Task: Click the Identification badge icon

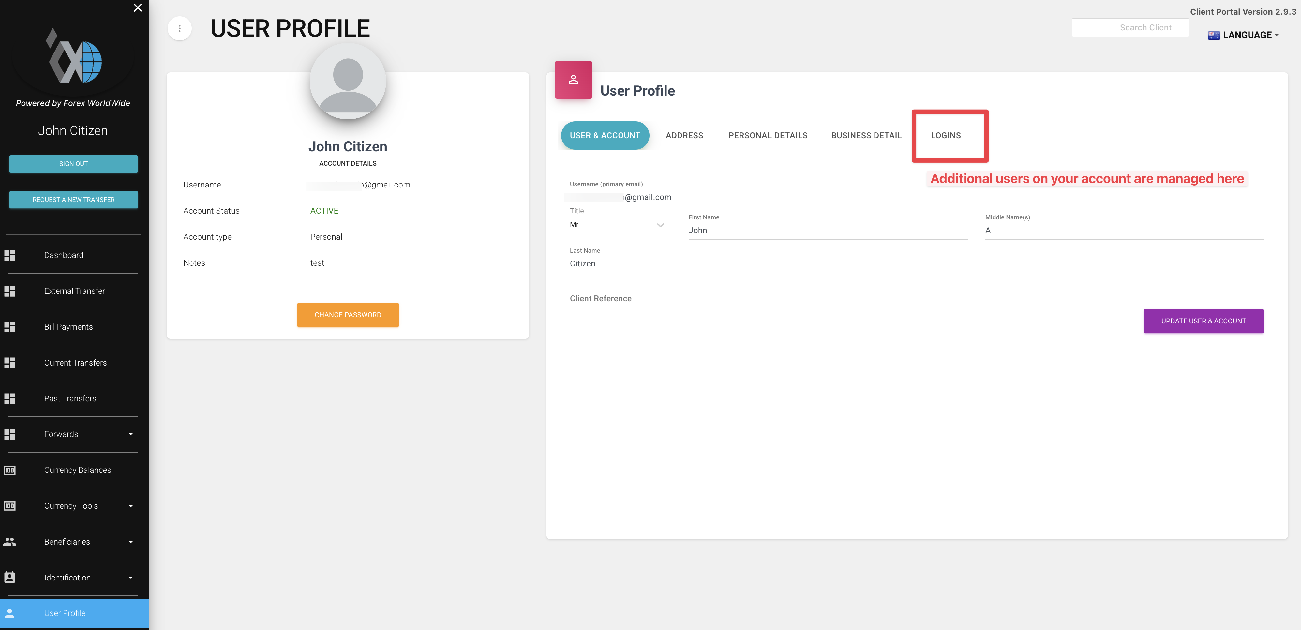Action: pyautogui.click(x=9, y=577)
